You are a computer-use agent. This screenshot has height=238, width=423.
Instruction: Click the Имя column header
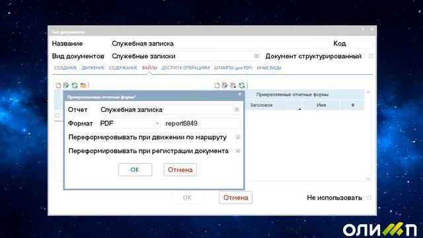click(x=321, y=105)
